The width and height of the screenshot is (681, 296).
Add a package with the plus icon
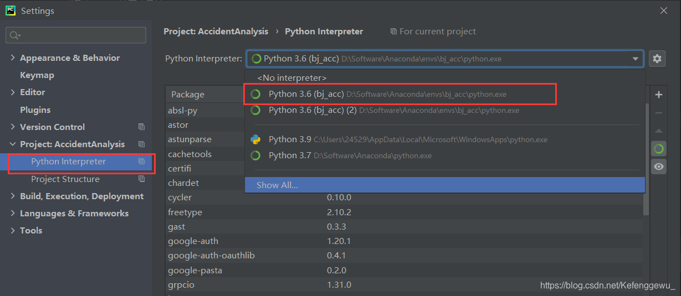[x=659, y=95]
